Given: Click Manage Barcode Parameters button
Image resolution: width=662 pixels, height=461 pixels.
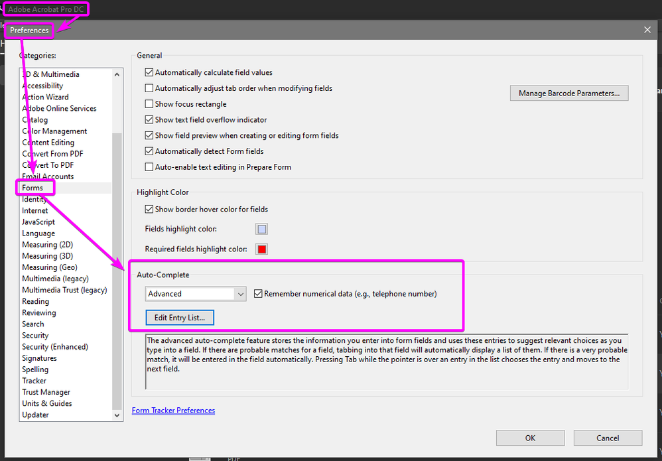Looking at the screenshot, I should pos(569,94).
